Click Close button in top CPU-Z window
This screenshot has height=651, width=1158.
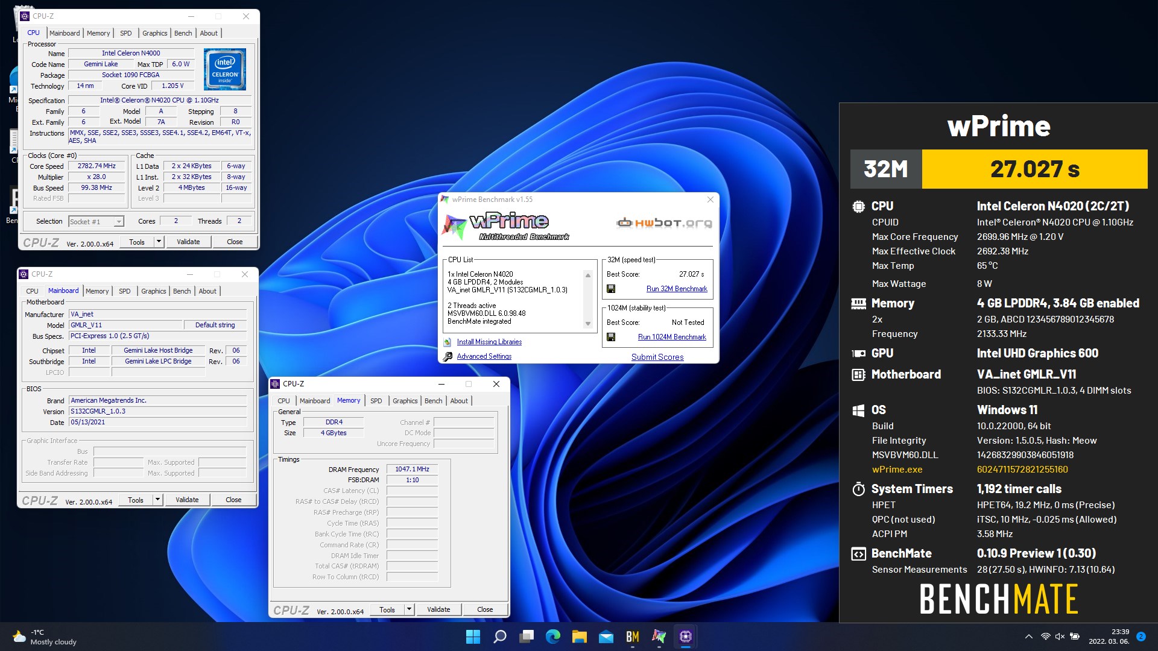pyautogui.click(x=235, y=242)
